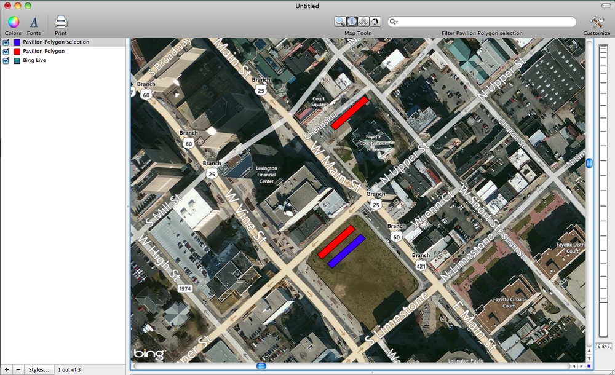Select the Pan arrows map tool
The width and height of the screenshot is (615, 375).
pyautogui.click(x=363, y=22)
